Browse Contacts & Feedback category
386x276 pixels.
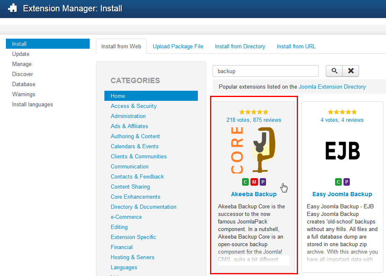pos(137,176)
